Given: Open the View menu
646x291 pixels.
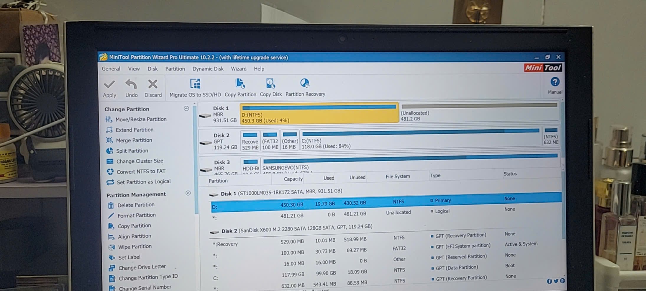Looking at the screenshot, I should click(134, 69).
